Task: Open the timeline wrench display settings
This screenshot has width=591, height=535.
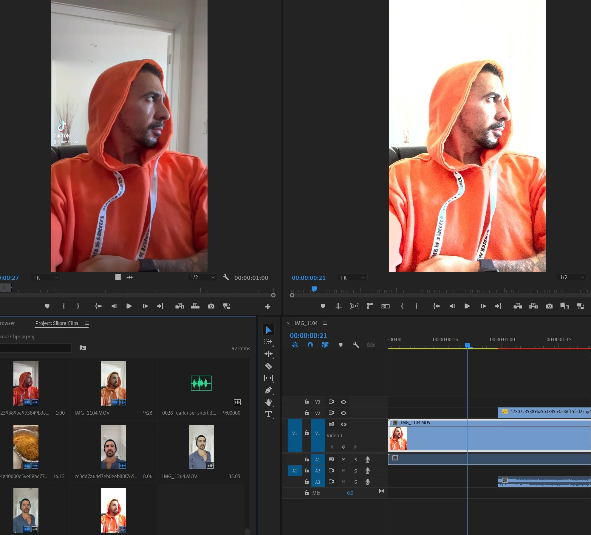Action: pos(356,345)
